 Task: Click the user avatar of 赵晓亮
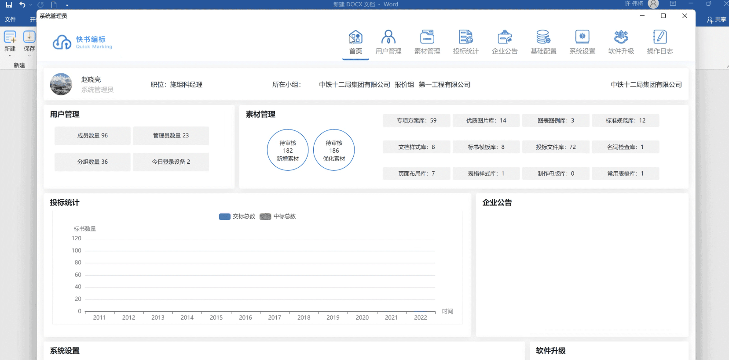61,84
